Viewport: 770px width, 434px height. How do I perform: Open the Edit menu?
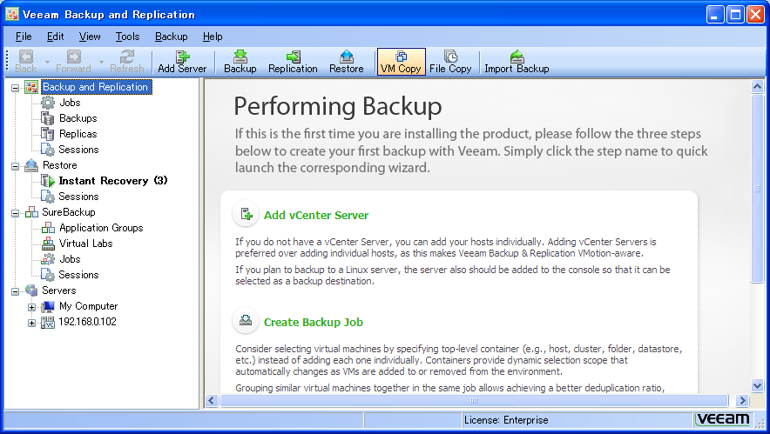click(56, 37)
